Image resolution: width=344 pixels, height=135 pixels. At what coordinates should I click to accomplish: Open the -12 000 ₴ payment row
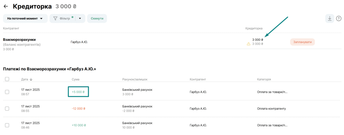[78, 108]
